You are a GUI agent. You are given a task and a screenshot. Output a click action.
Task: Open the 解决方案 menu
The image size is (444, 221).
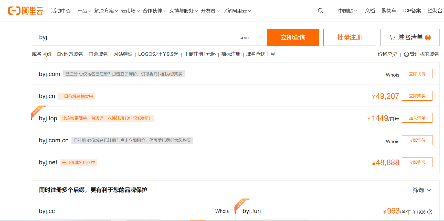tap(106, 11)
